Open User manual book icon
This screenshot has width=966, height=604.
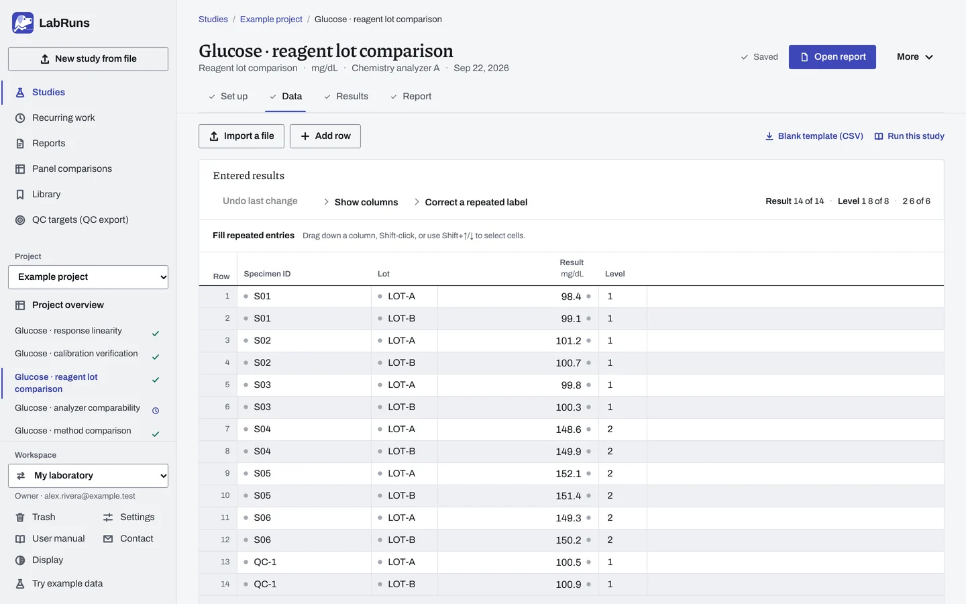[x=20, y=539]
